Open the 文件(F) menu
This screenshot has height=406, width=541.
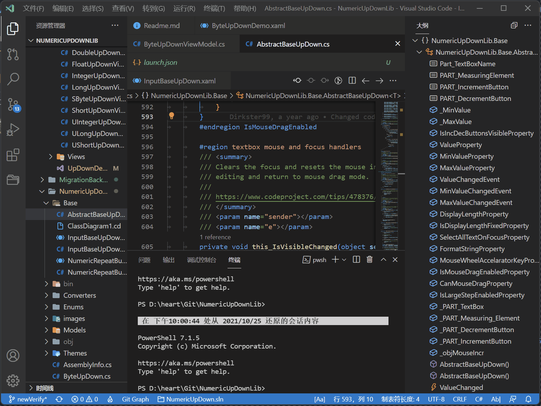click(33, 8)
